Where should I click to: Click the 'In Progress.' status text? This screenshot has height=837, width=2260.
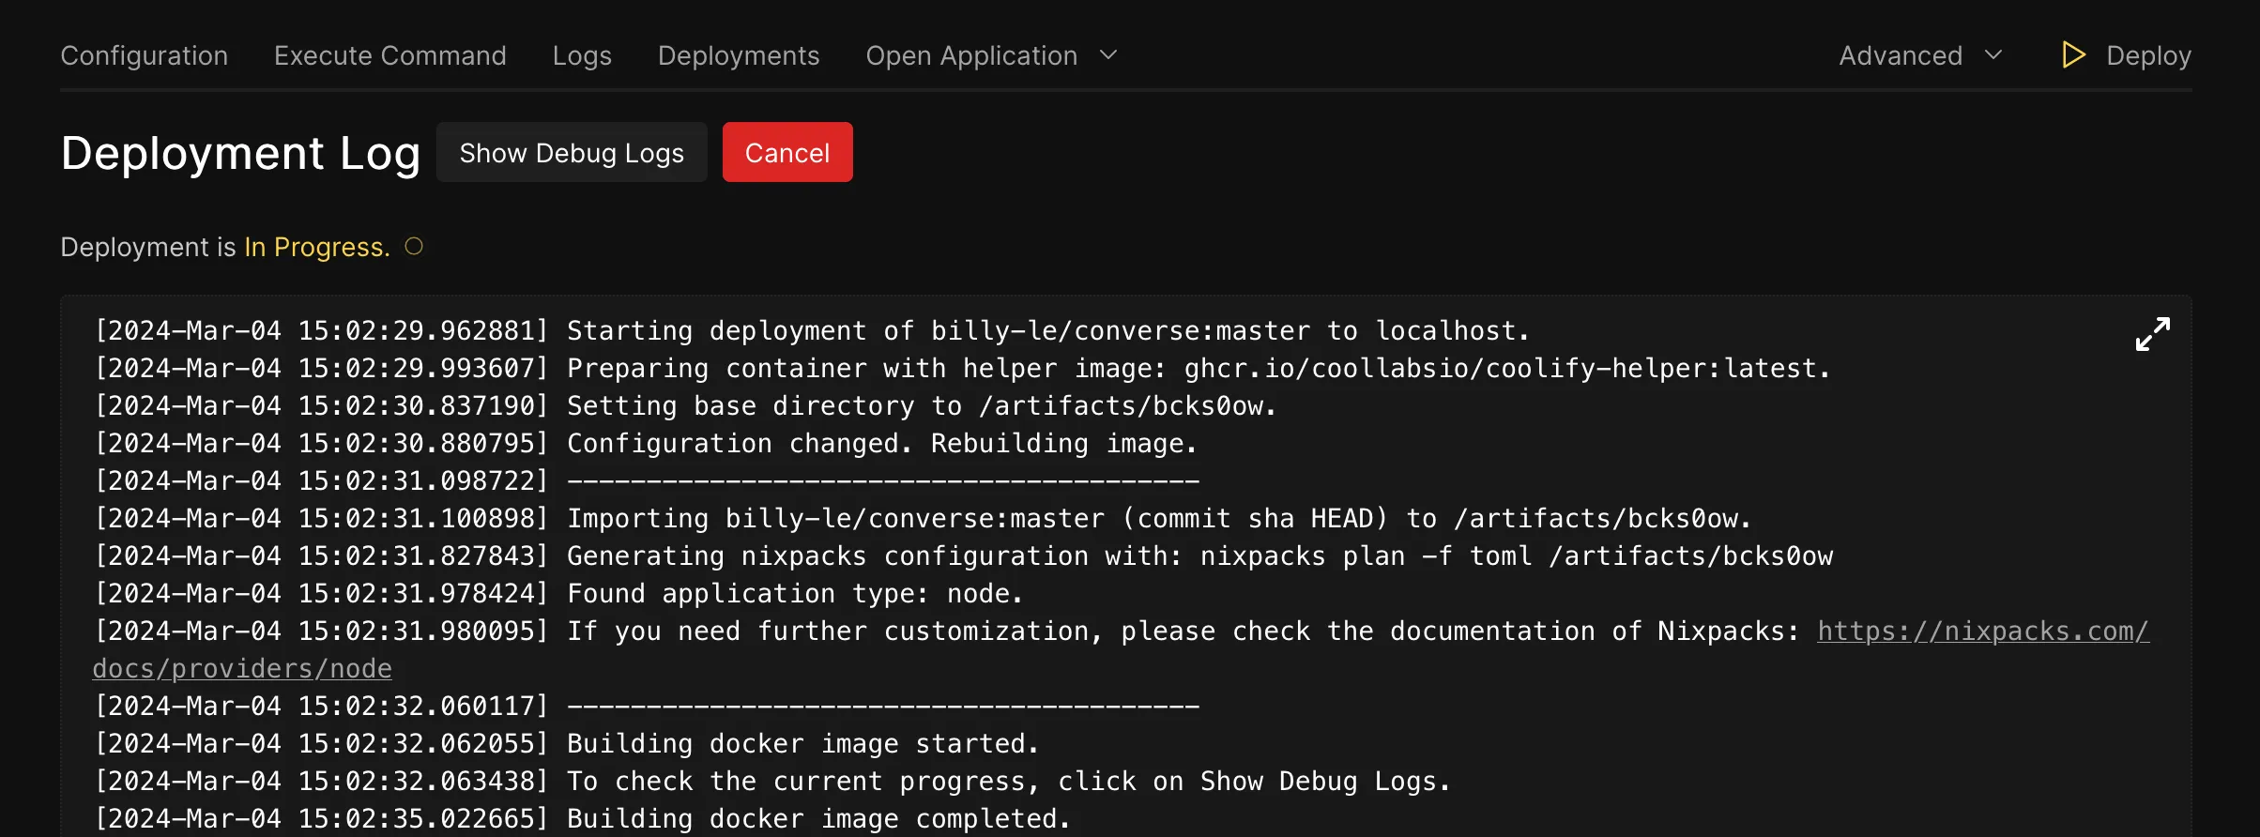(317, 247)
